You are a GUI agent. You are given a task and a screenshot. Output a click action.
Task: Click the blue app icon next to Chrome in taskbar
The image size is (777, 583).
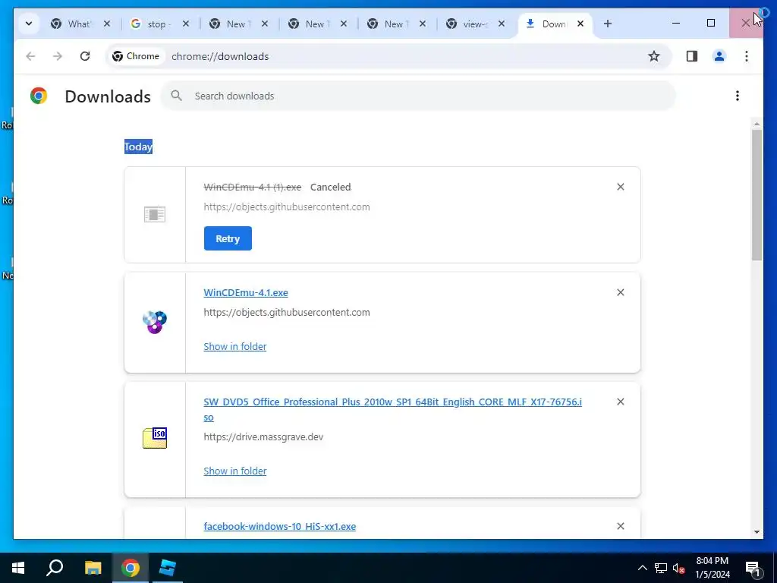[x=167, y=568]
